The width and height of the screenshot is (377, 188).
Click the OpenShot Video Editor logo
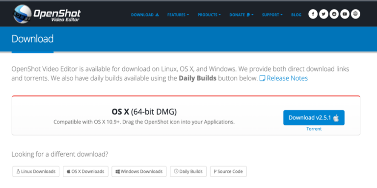click(47, 14)
